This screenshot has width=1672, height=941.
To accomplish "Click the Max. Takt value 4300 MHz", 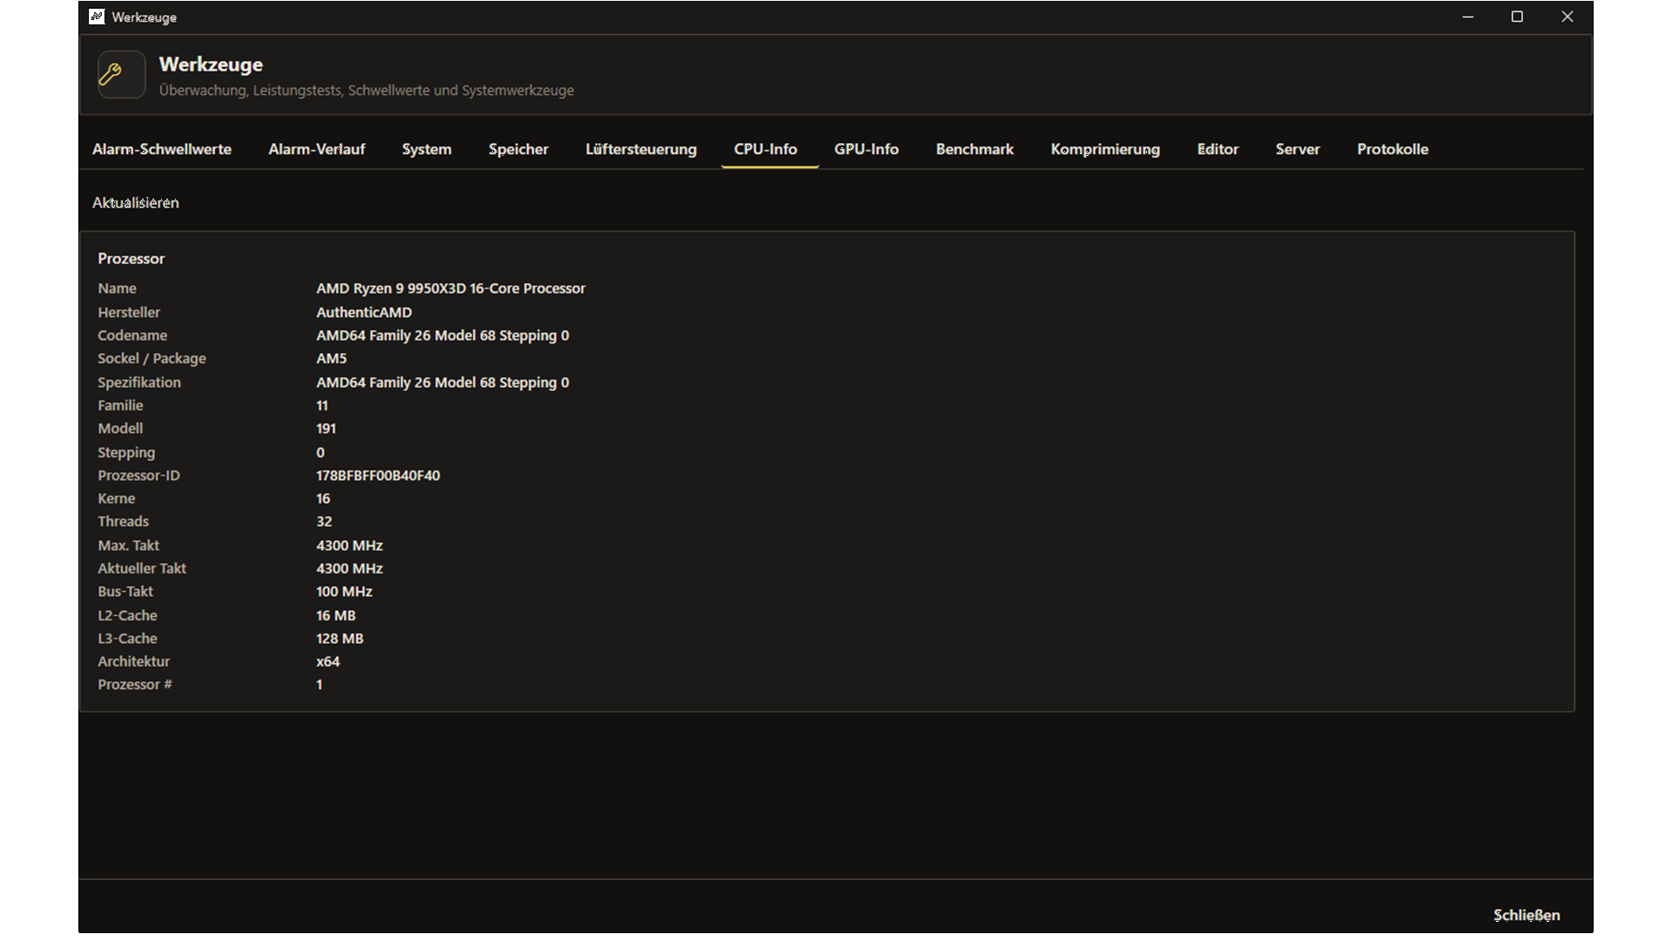I will pyautogui.click(x=349, y=545).
